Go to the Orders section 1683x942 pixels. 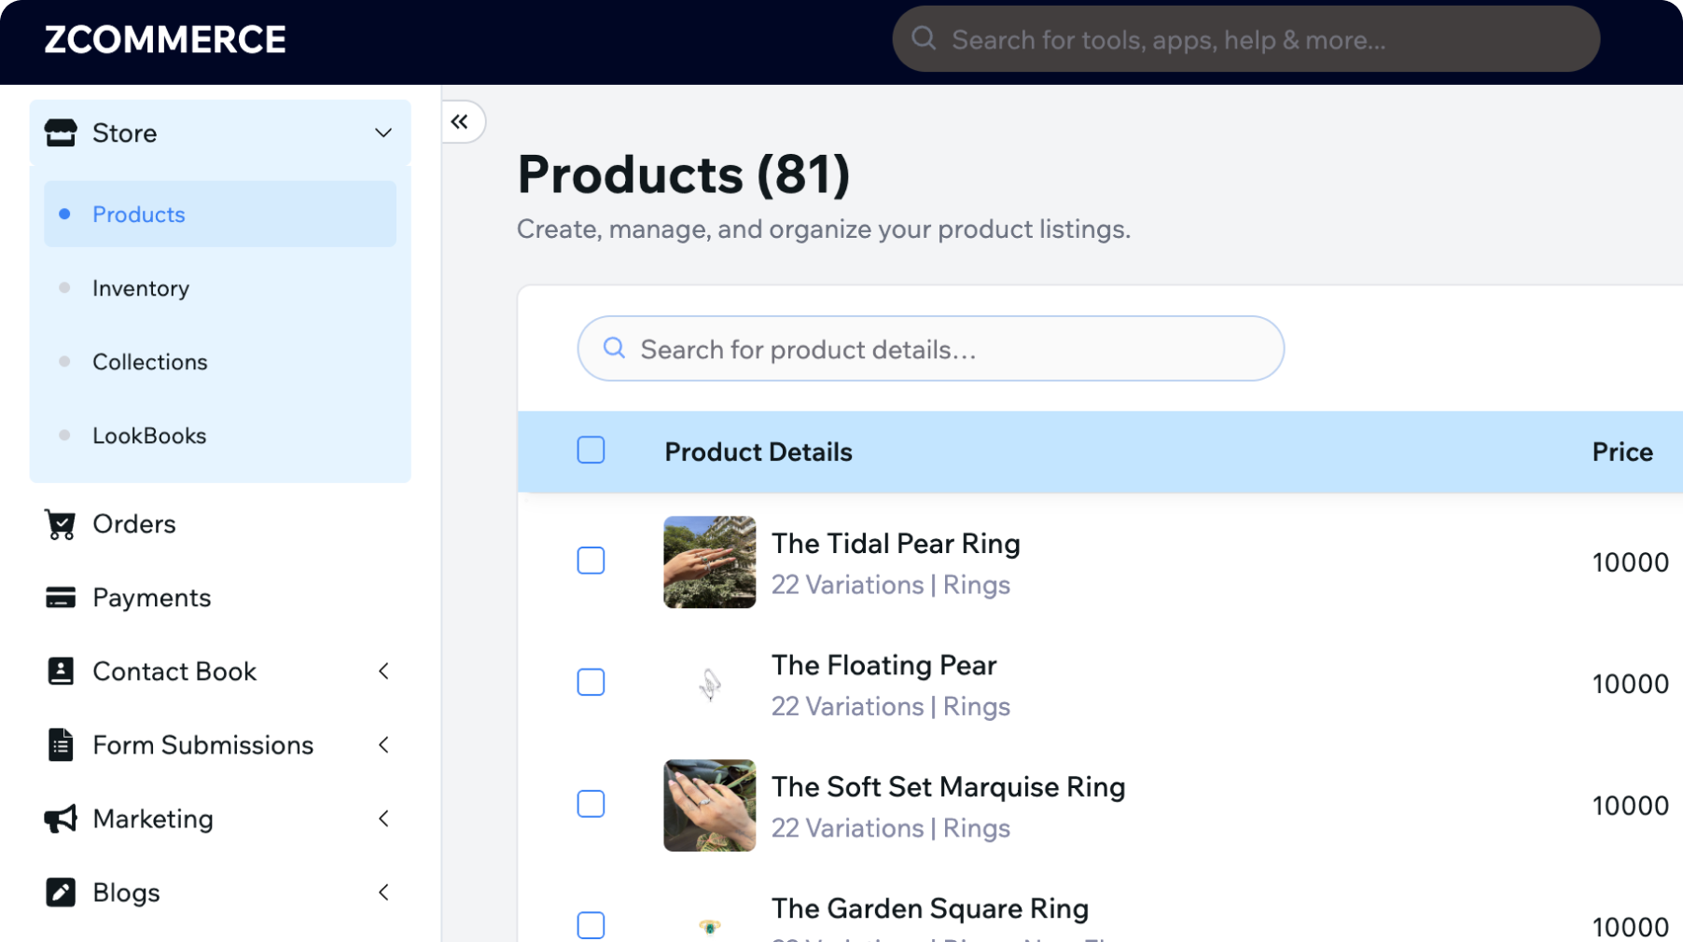tap(220, 524)
